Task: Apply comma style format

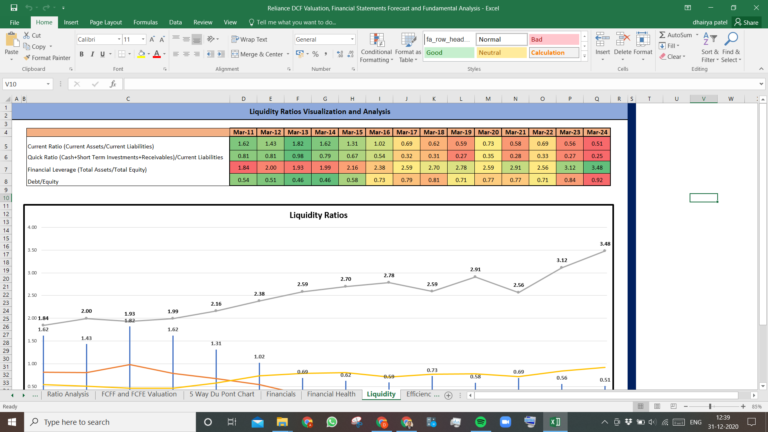Action: tap(326, 54)
